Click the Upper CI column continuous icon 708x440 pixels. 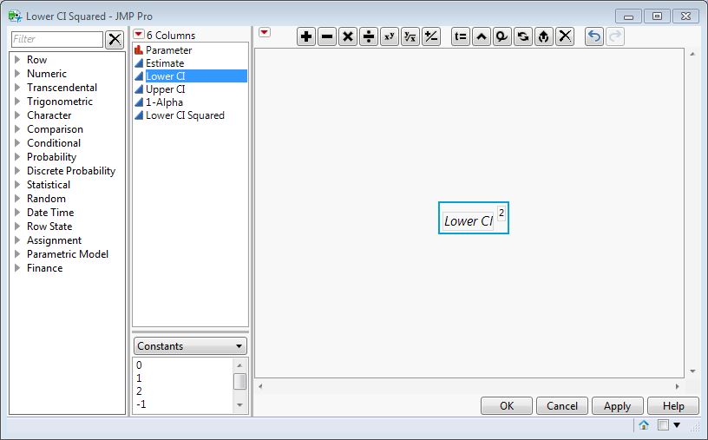(139, 89)
